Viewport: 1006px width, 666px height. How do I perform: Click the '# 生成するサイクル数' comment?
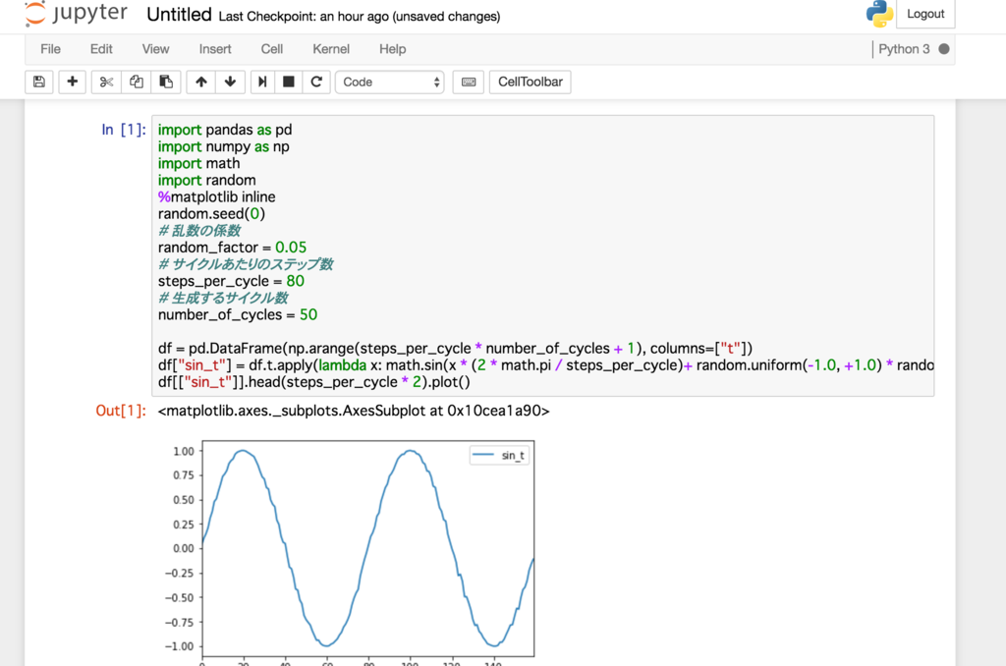pyautogui.click(x=223, y=298)
